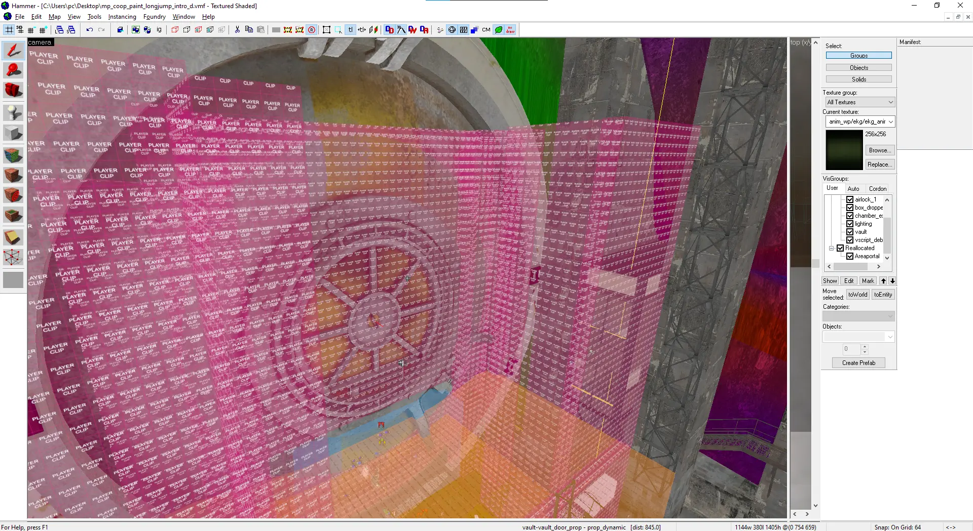Open the File menu
This screenshot has height=531, width=973.
pos(20,17)
